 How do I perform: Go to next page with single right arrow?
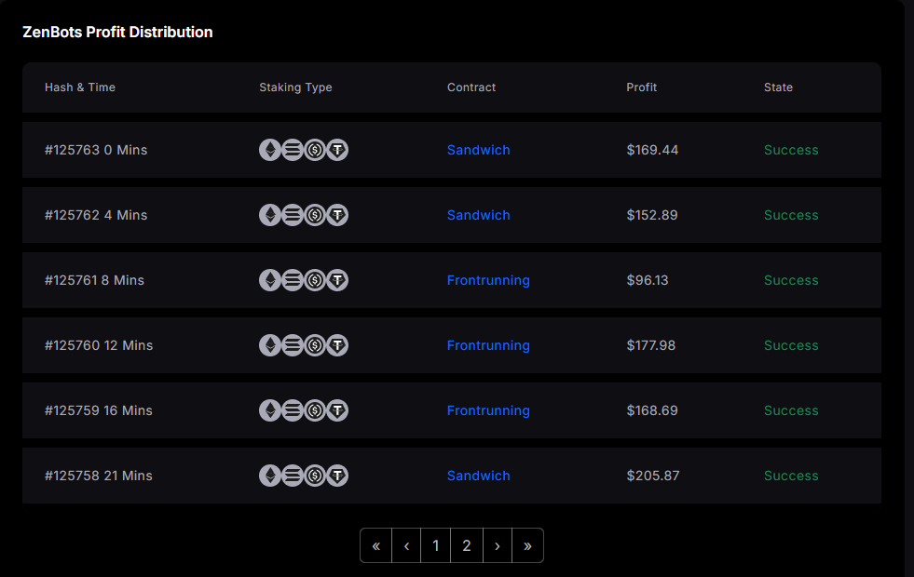coord(498,545)
